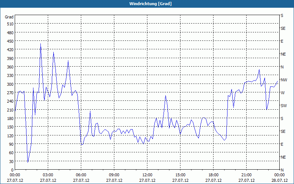Select the topmost S label on right axis
294x184 pixels.
282,15
